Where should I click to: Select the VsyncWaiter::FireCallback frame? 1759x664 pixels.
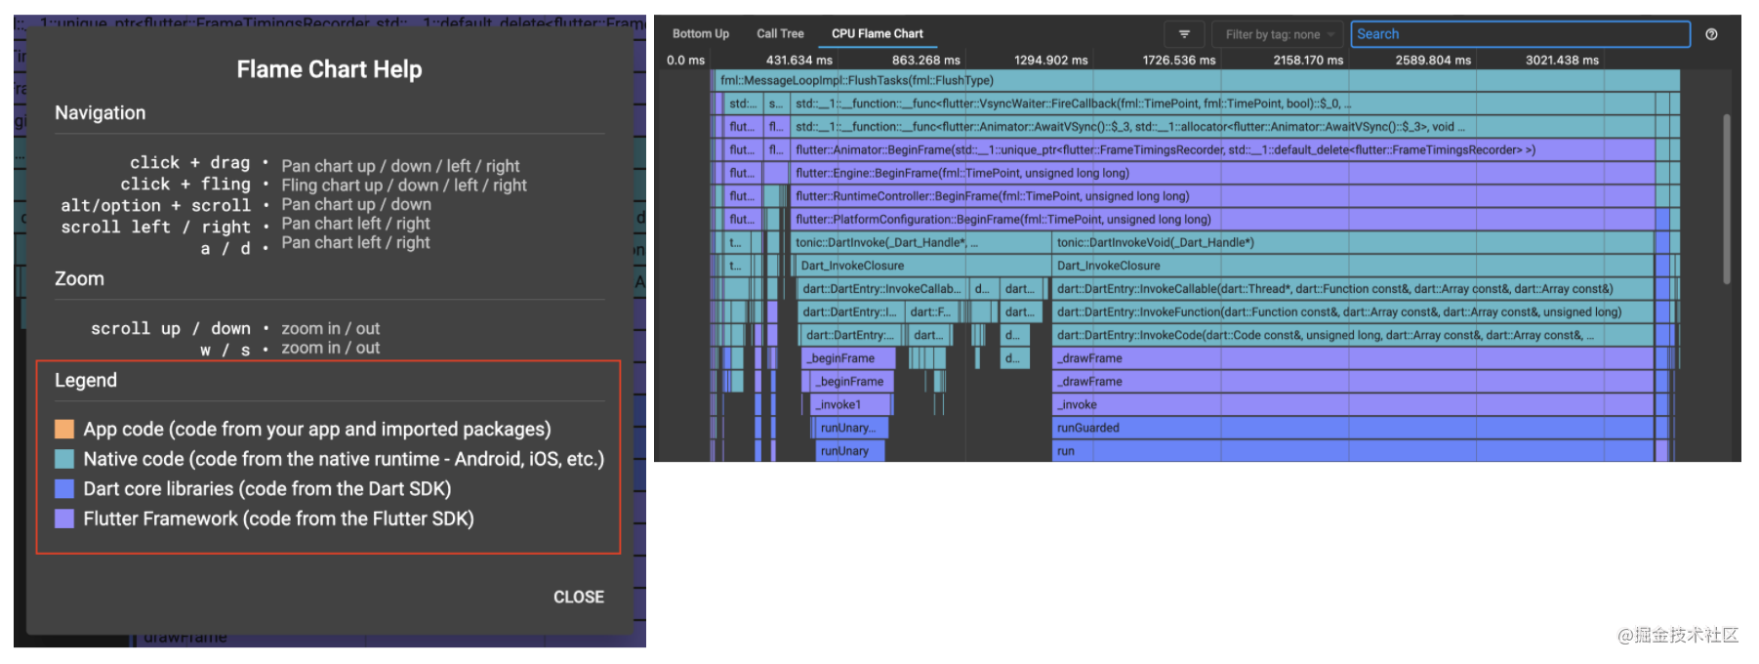click(1223, 104)
